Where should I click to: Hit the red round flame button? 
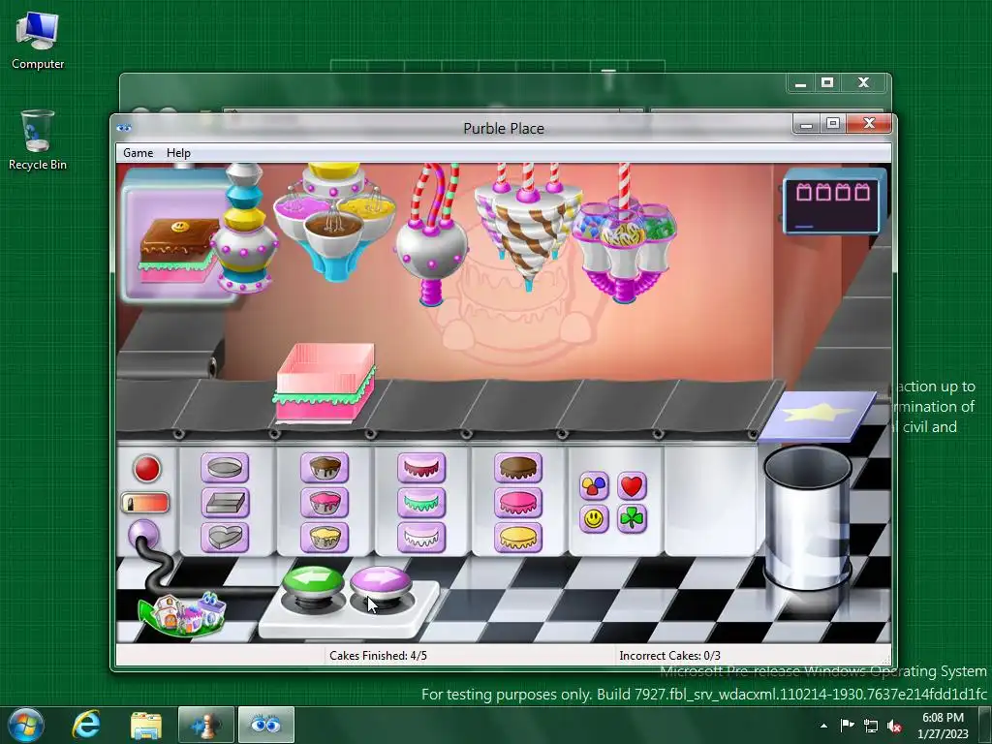(147, 470)
